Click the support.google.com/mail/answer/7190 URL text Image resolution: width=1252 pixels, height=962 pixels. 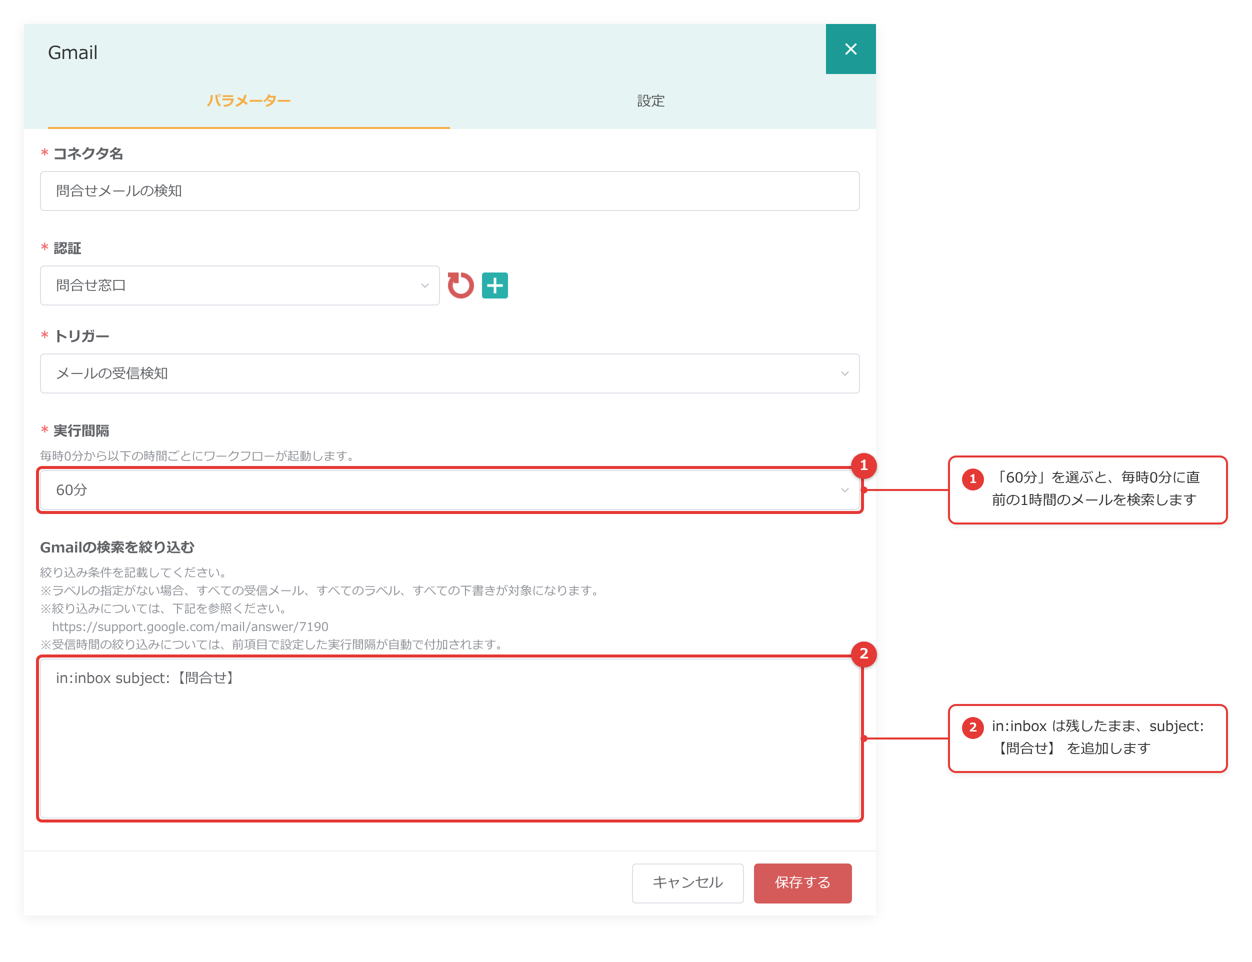pos(190,626)
